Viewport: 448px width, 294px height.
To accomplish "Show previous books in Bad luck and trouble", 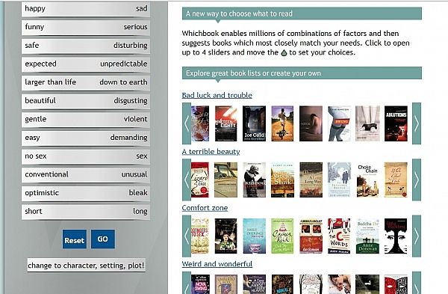I will point(187,123).
